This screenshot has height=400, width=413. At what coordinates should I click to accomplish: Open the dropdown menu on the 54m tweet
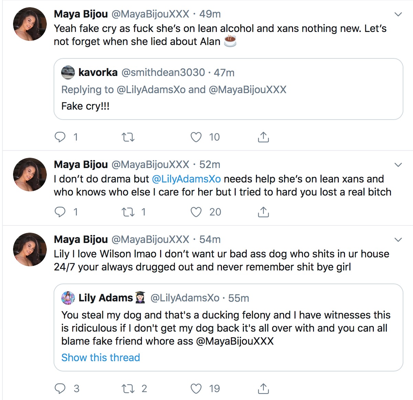click(398, 240)
